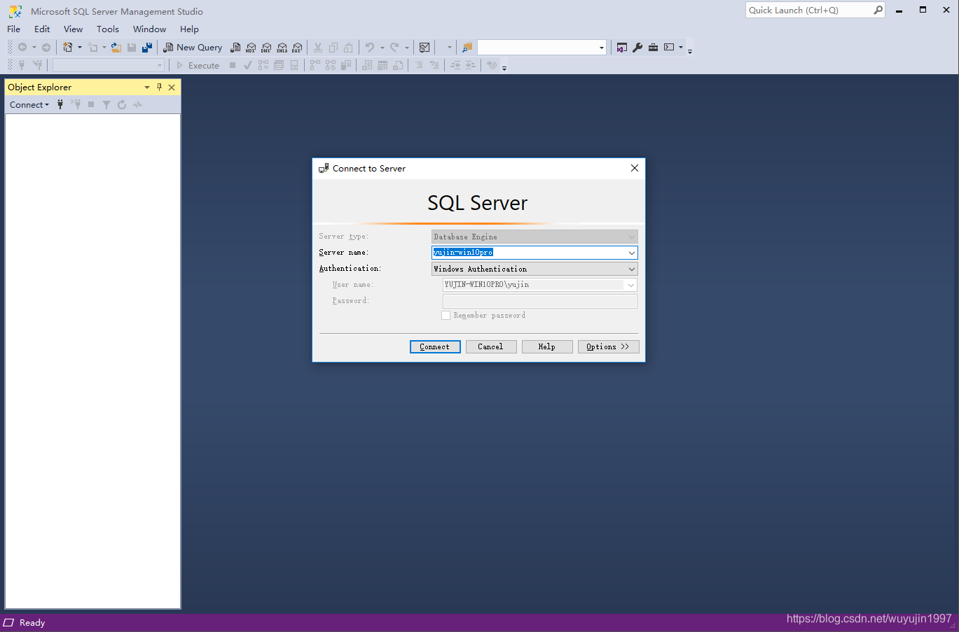Open the Tools menu
Viewport: 959px width, 632px height.
tap(107, 29)
